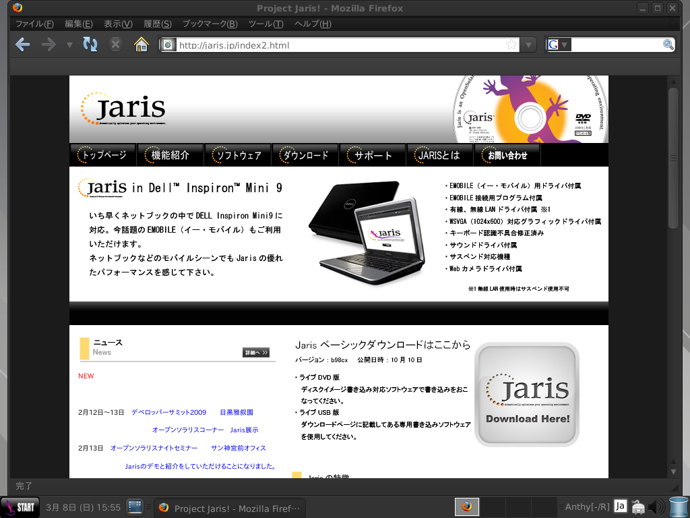Viewport: 690px width, 518px height.
Task: Open the ブックマーク(B) menu
Action: 210,24
